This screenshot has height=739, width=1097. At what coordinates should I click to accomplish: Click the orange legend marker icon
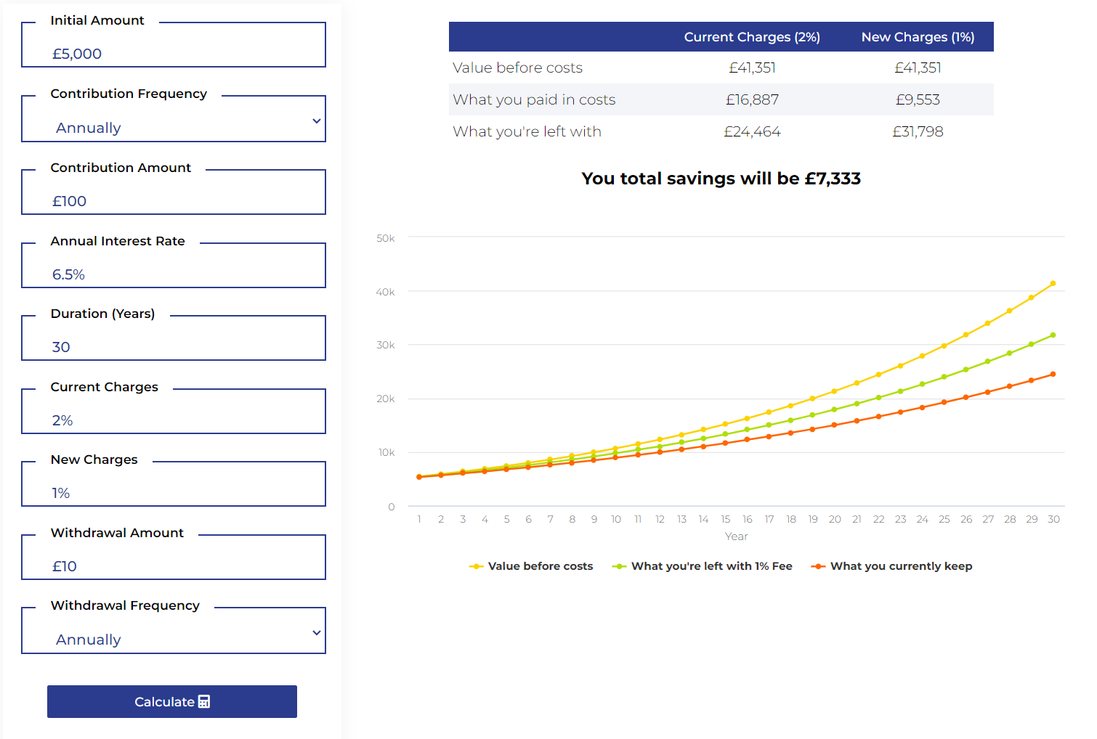click(x=818, y=566)
